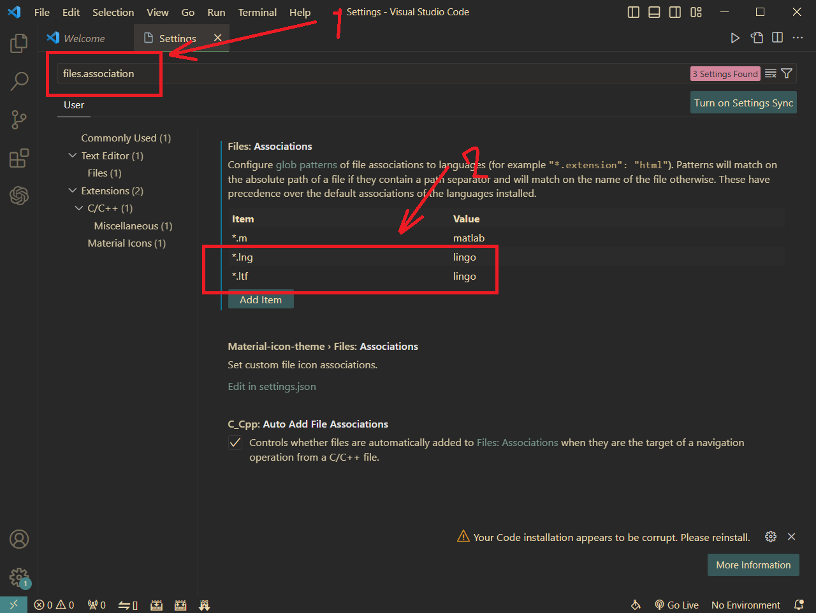Open the settings filter funnel
Viewport: 816px width, 613px height.
click(787, 73)
